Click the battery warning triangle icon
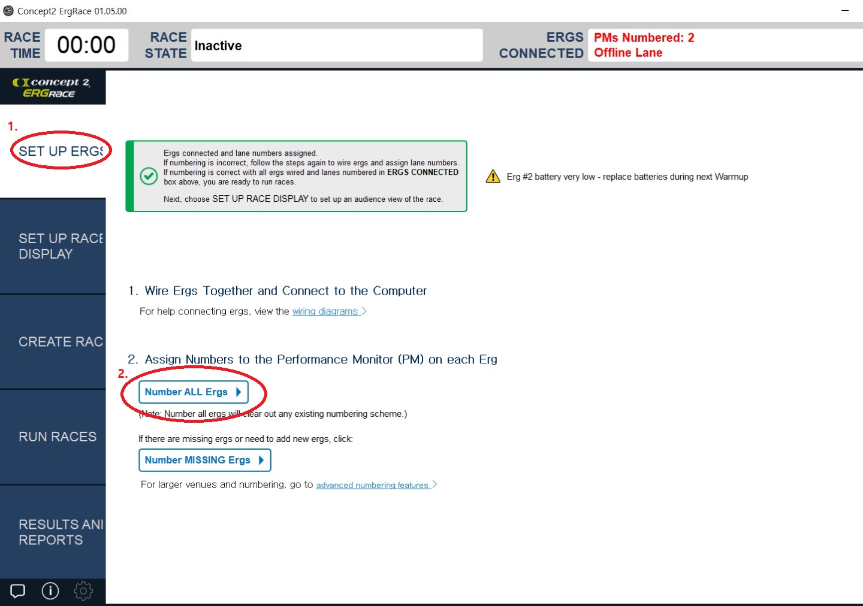863x606 pixels. pos(493,177)
